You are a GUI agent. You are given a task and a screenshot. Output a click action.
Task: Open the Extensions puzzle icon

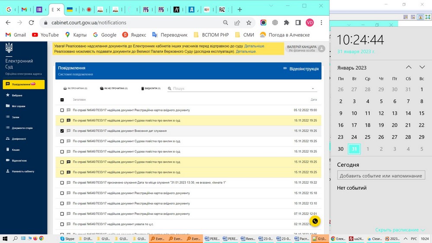(287, 22)
